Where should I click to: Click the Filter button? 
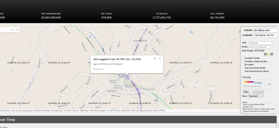click(x=246, y=92)
